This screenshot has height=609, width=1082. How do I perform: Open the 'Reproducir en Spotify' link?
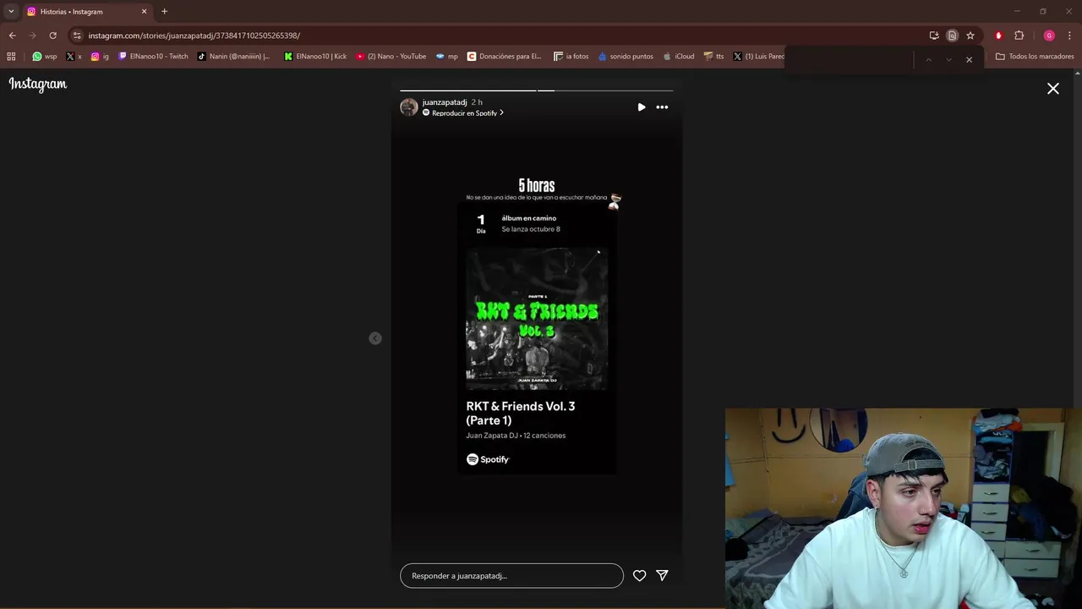tap(464, 113)
